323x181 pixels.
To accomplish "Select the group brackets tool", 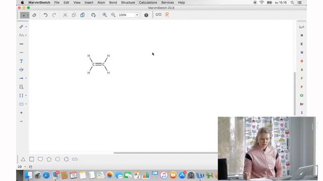I will point(21,87).
